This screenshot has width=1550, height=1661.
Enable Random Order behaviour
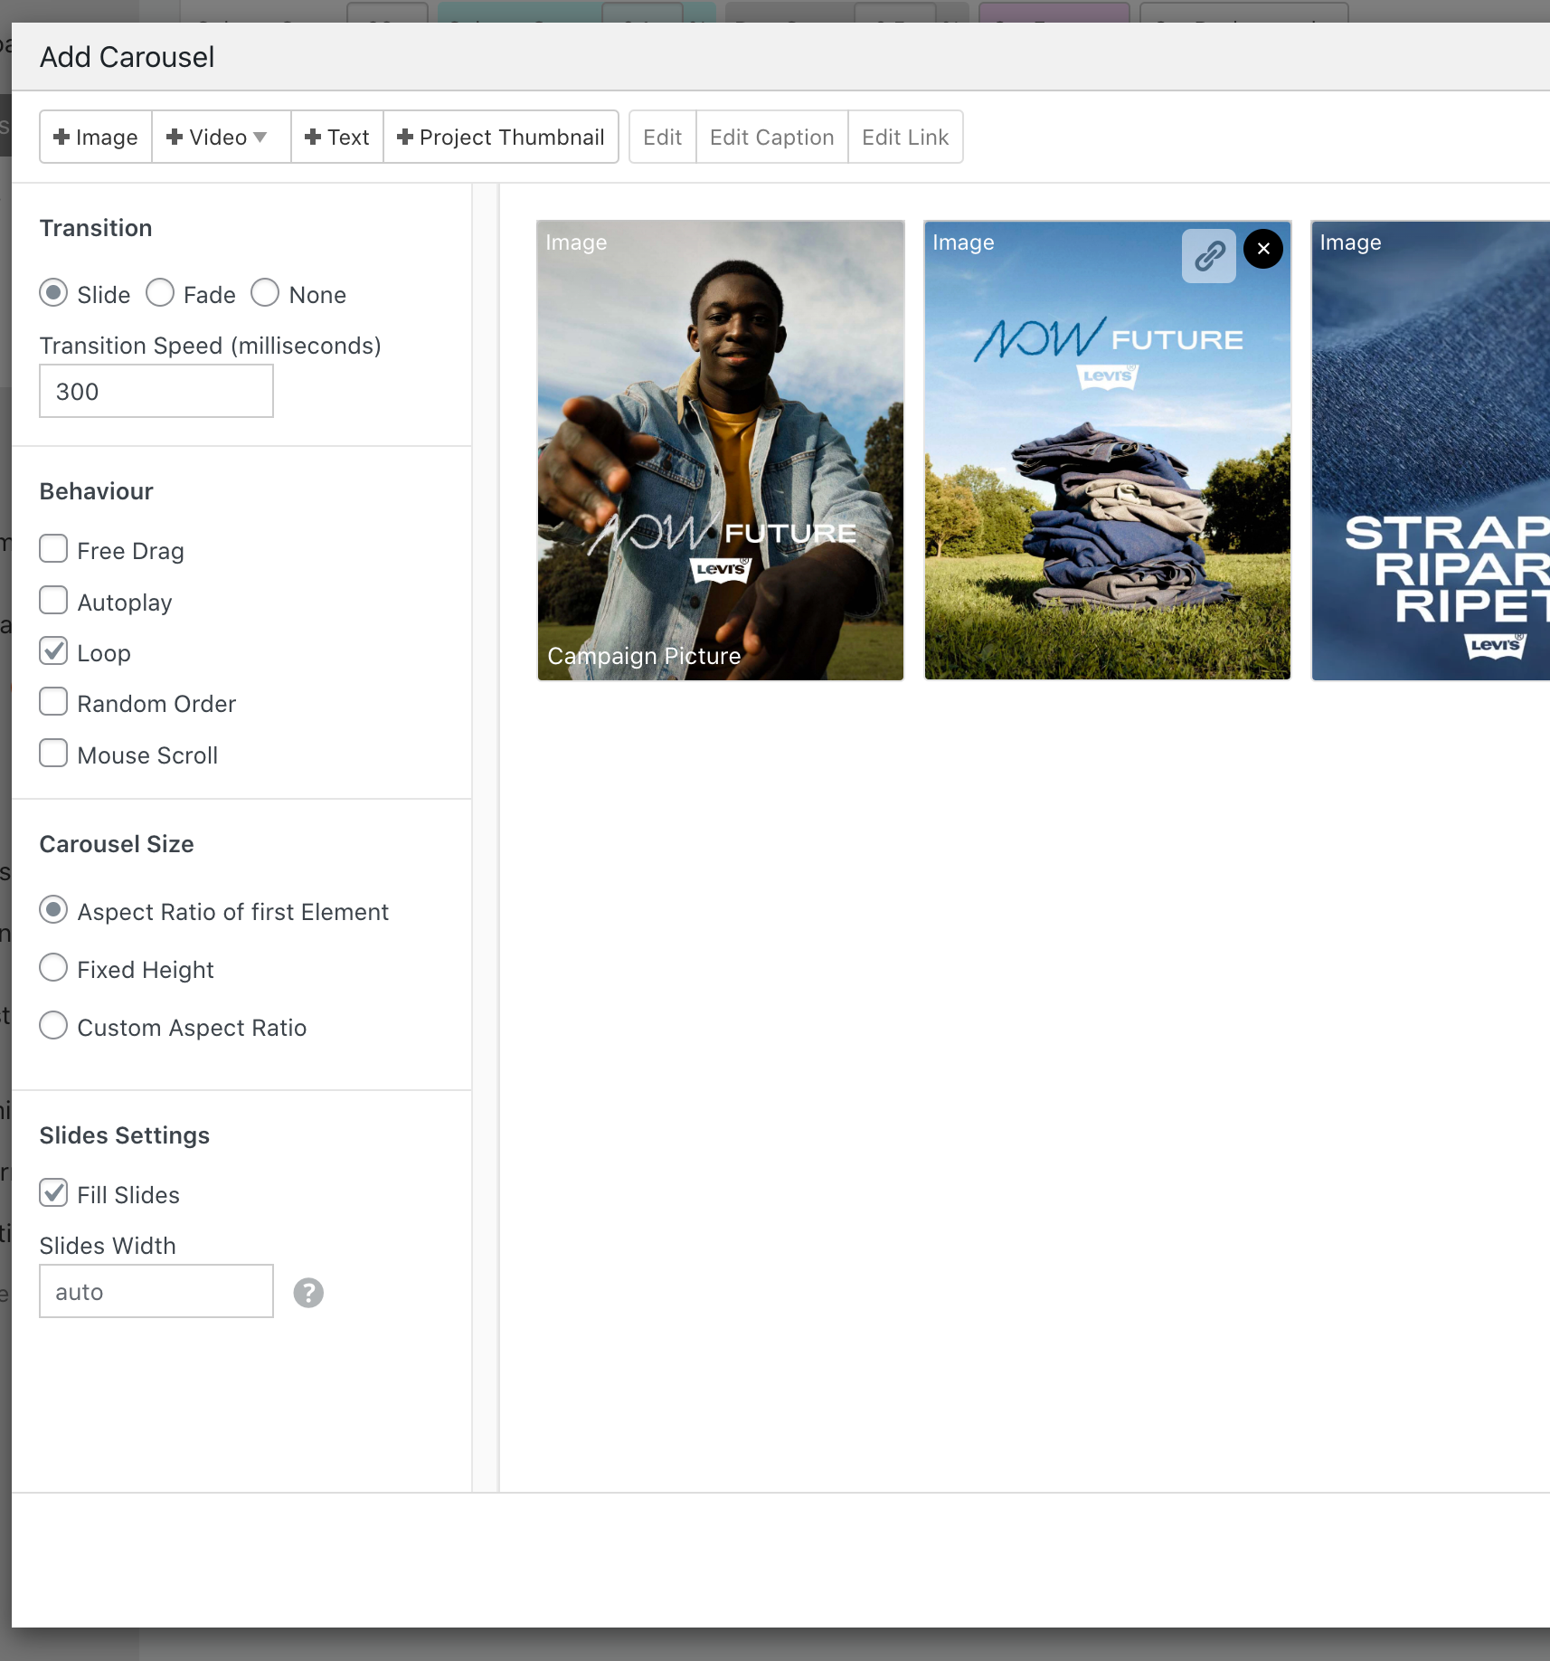click(x=53, y=702)
